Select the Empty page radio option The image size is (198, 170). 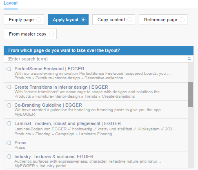tap(24, 20)
